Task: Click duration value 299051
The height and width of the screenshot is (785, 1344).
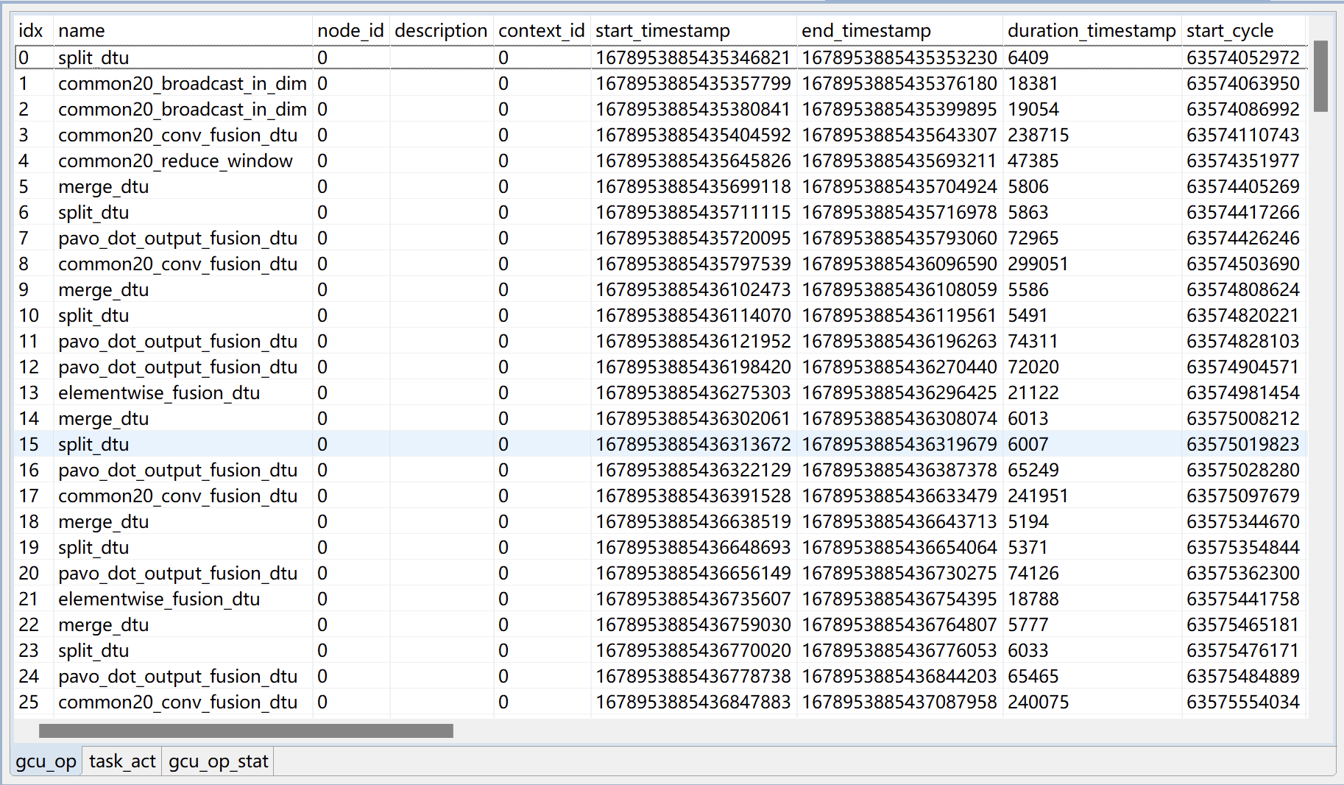Action: pyautogui.click(x=1038, y=264)
